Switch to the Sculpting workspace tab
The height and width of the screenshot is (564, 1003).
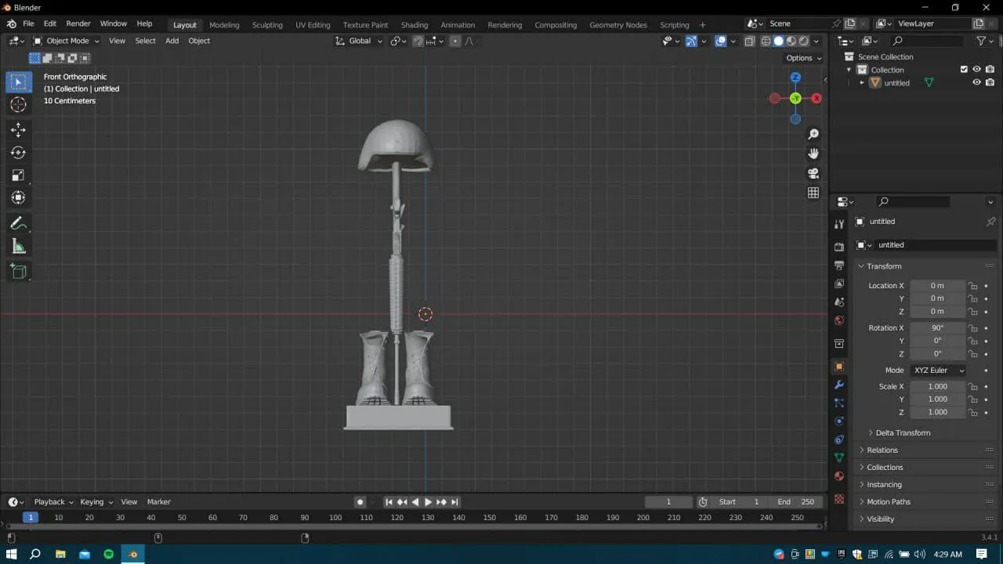[267, 25]
